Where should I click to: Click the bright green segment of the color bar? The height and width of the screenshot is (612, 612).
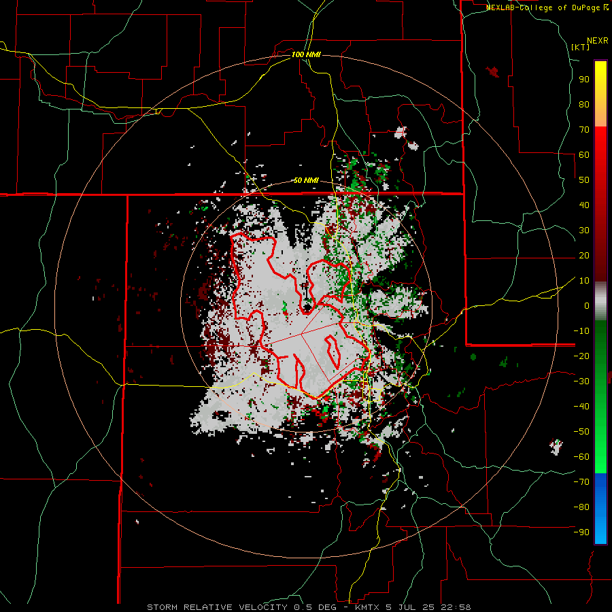point(600,449)
